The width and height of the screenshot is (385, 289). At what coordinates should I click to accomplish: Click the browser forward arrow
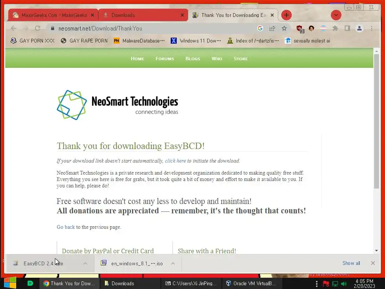[x=26, y=28]
